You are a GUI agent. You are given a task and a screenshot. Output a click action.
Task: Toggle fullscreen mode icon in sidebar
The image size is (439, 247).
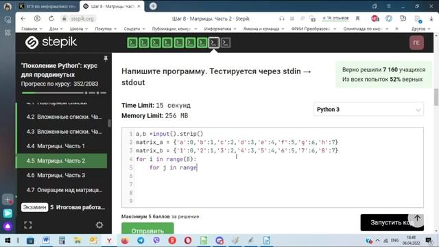[28, 225]
